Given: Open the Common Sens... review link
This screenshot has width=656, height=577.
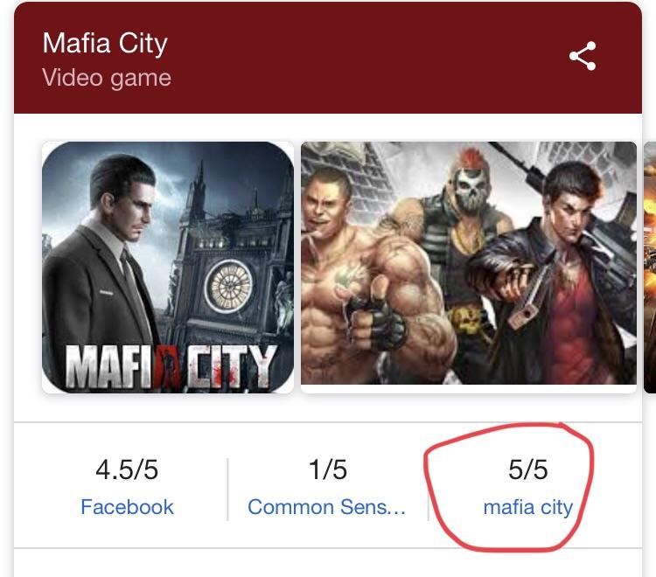Looking at the screenshot, I should tap(326, 507).
